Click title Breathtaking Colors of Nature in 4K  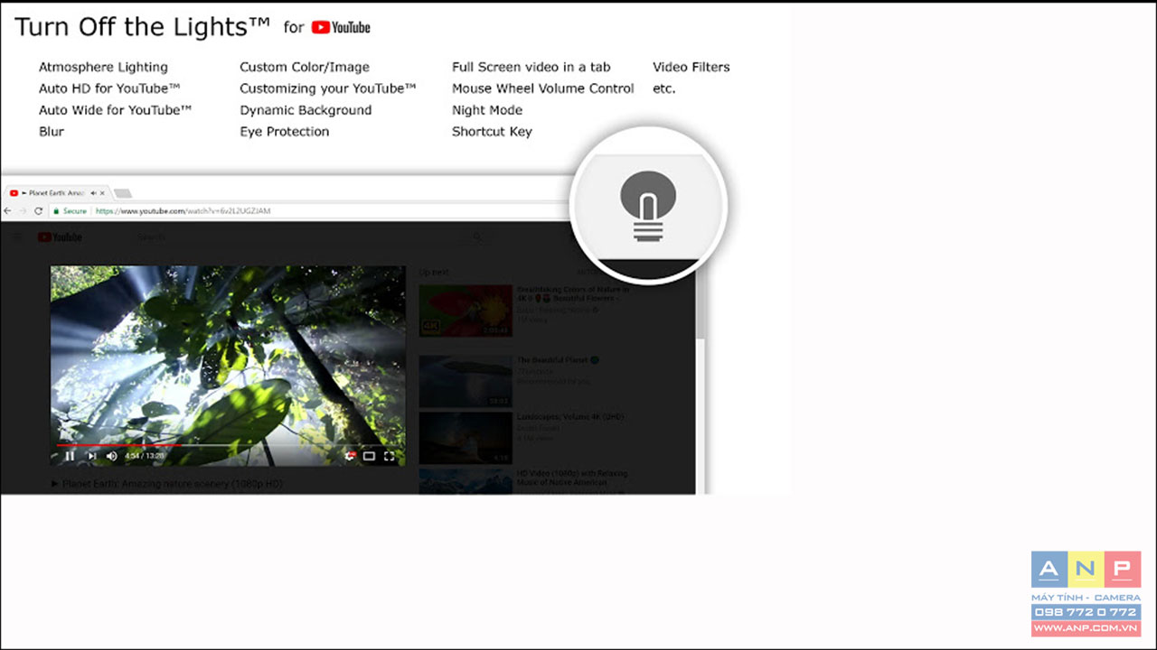[x=571, y=294]
